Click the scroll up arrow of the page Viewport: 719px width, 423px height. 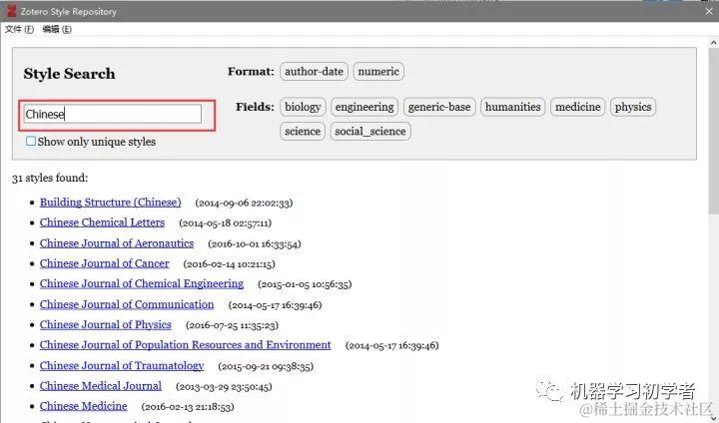(713, 44)
